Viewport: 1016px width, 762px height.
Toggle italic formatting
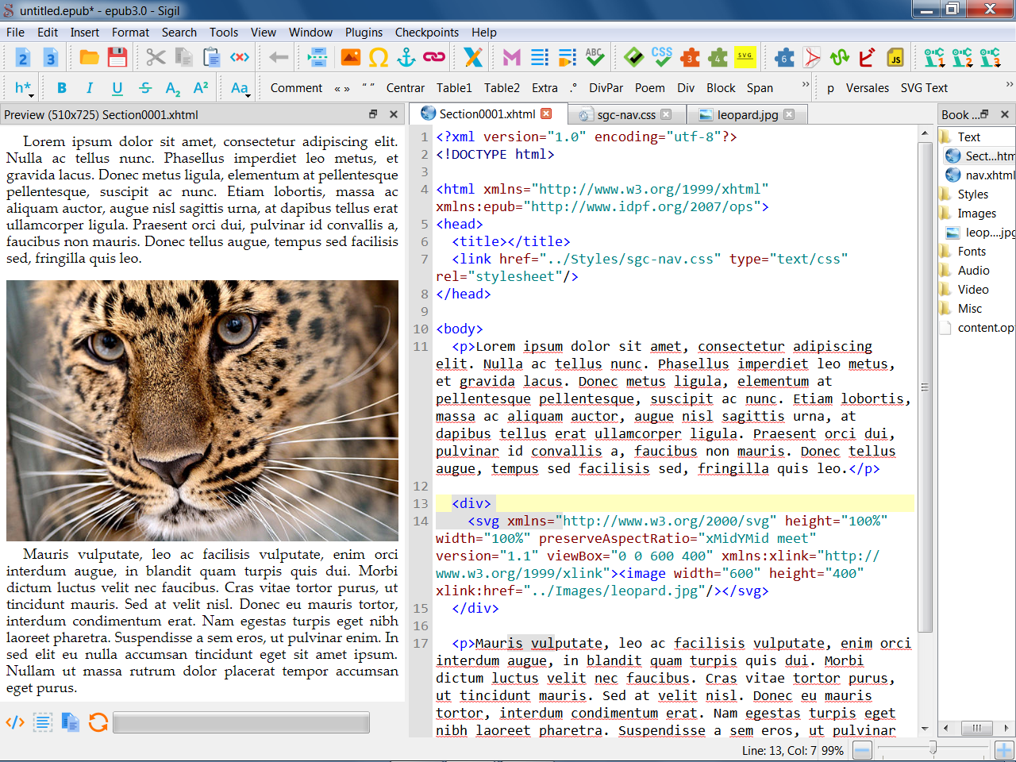point(90,88)
